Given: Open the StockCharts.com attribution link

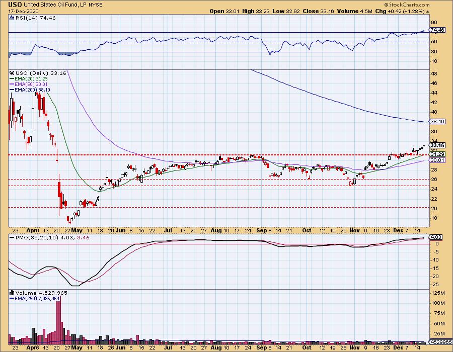Looking at the screenshot, I should [409, 5].
